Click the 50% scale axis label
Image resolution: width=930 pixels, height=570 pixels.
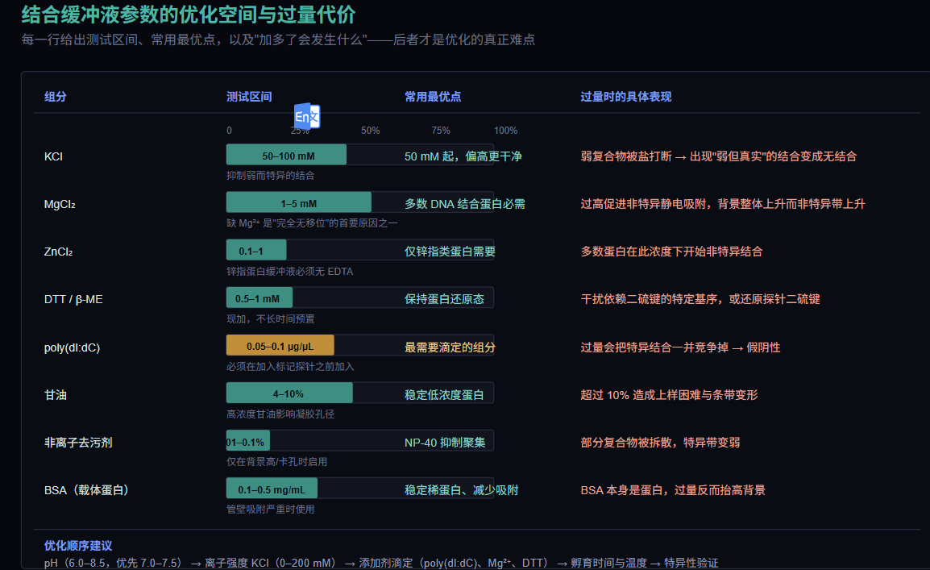[370, 131]
